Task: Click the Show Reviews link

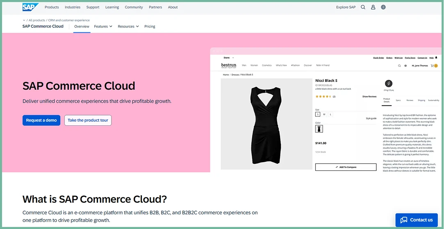Action: [369, 97]
